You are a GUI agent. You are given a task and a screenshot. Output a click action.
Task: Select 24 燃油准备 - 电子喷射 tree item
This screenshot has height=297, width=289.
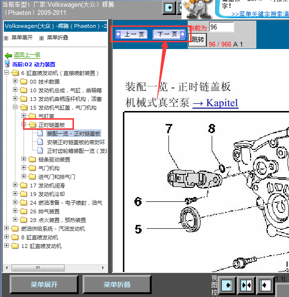click(66, 203)
